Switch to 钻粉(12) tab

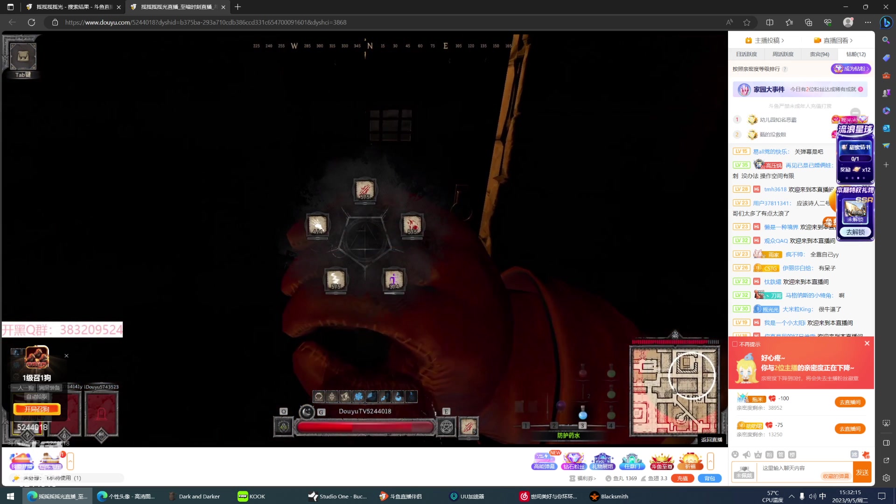coord(855,54)
